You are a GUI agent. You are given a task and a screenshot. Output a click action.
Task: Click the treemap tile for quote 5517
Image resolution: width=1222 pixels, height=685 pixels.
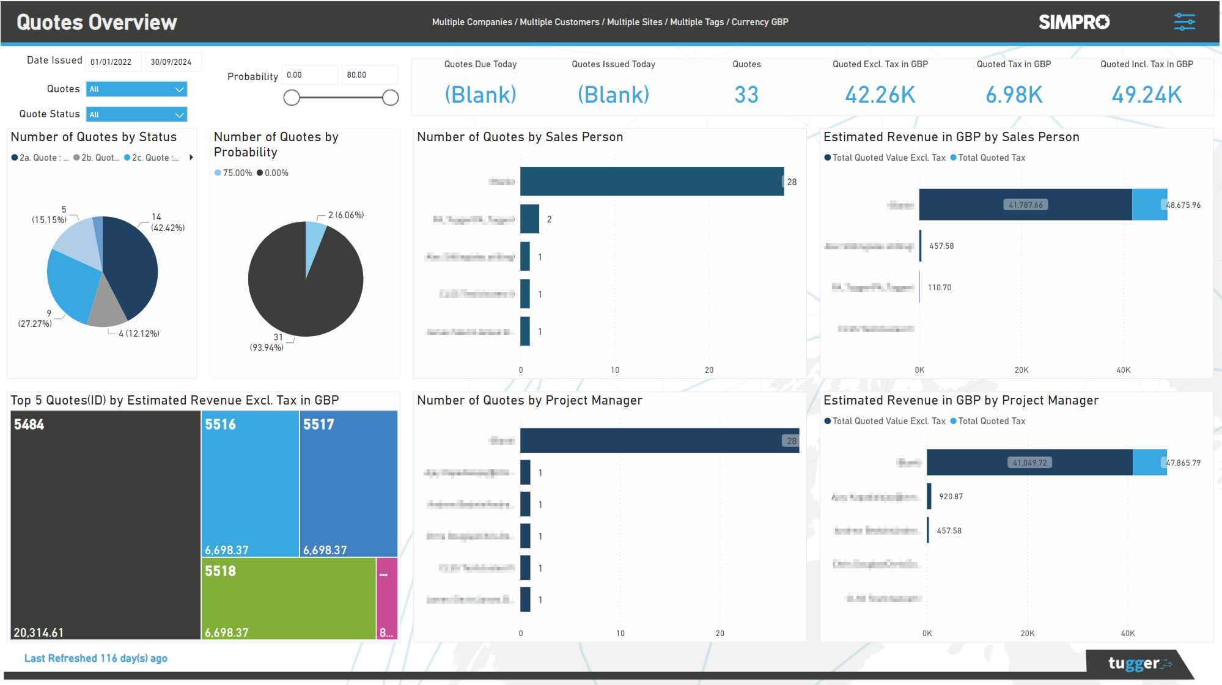[x=348, y=483]
